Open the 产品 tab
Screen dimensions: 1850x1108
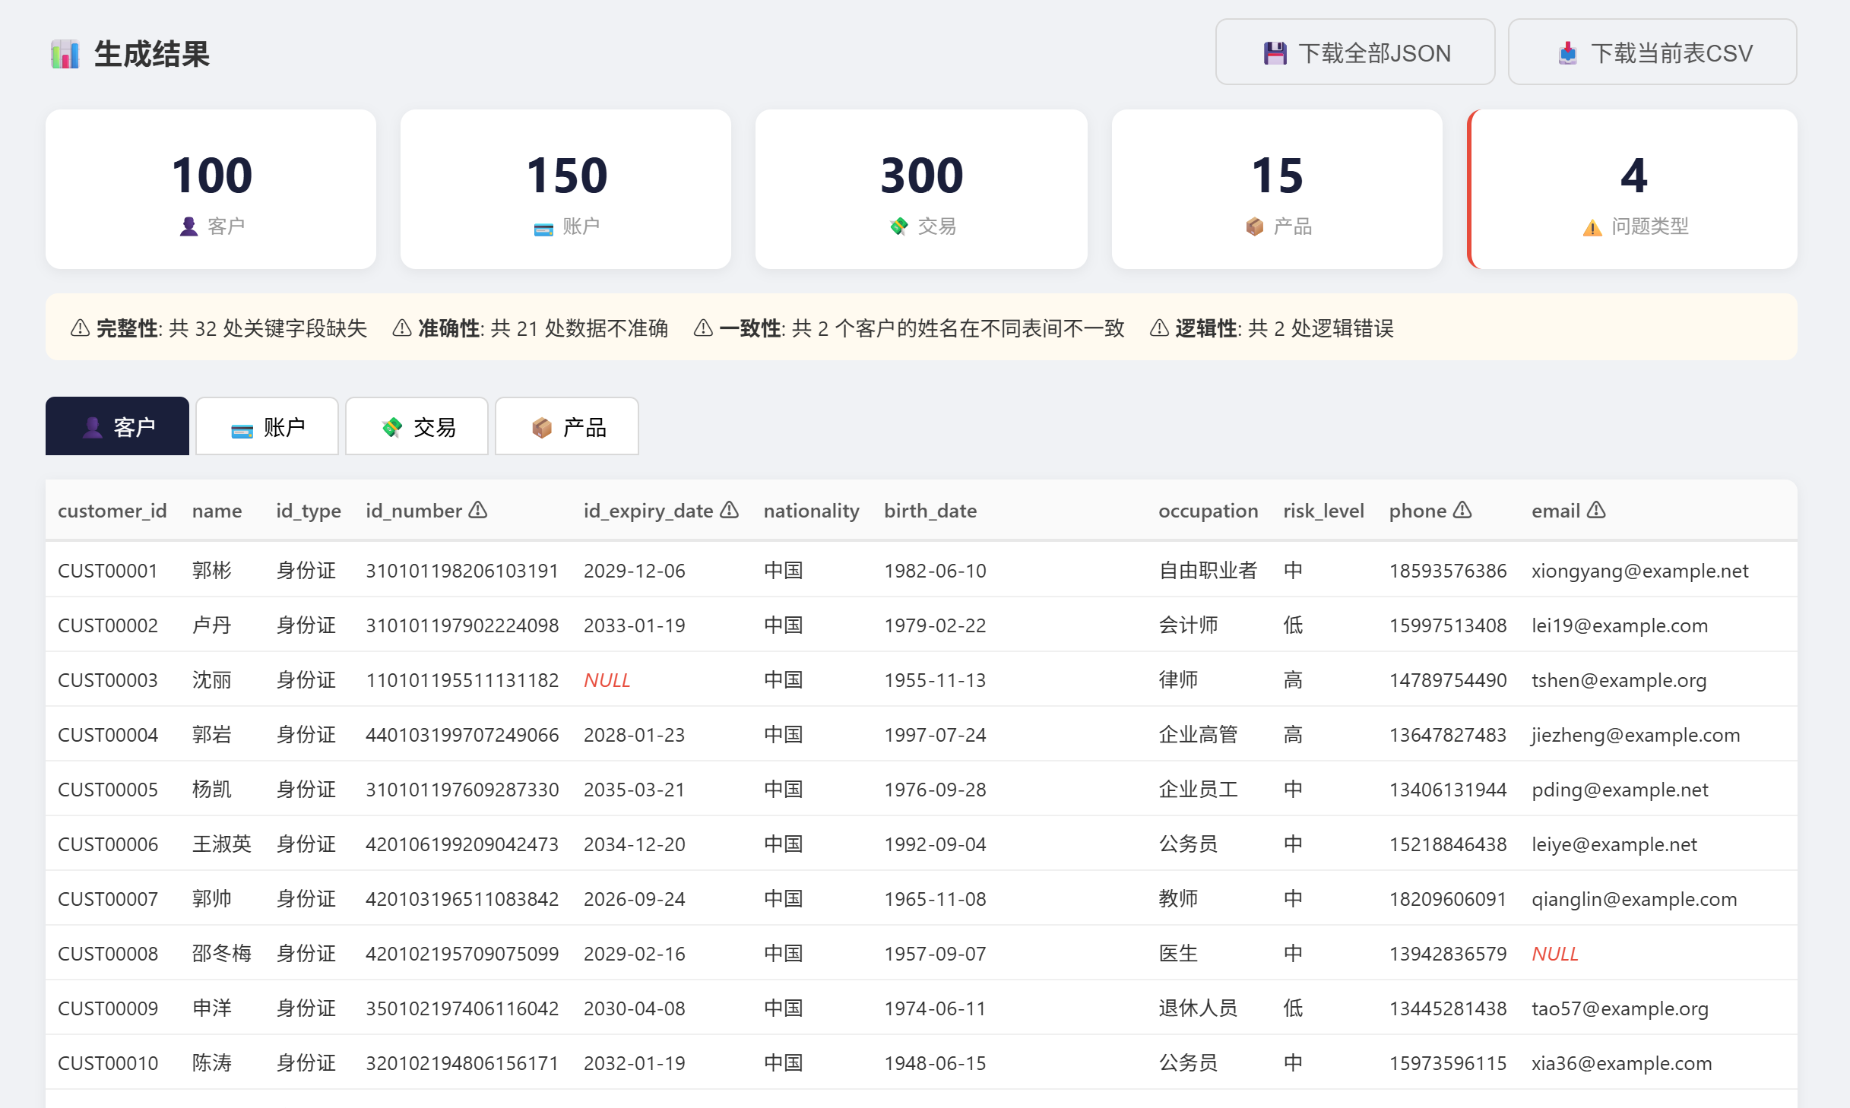567,426
